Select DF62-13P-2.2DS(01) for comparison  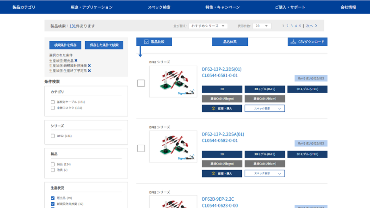click(141, 83)
